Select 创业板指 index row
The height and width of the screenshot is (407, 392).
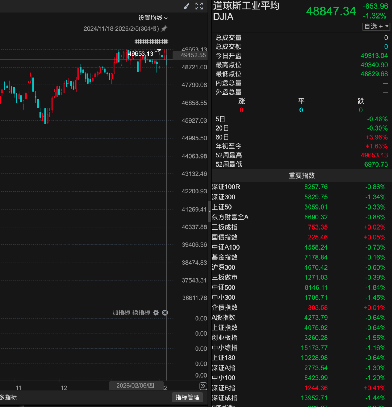tap(302, 338)
